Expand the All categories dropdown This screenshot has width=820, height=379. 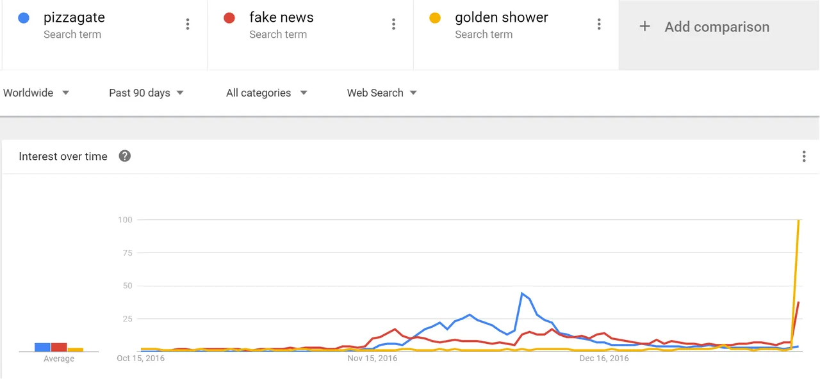click(x=266, y=93)
